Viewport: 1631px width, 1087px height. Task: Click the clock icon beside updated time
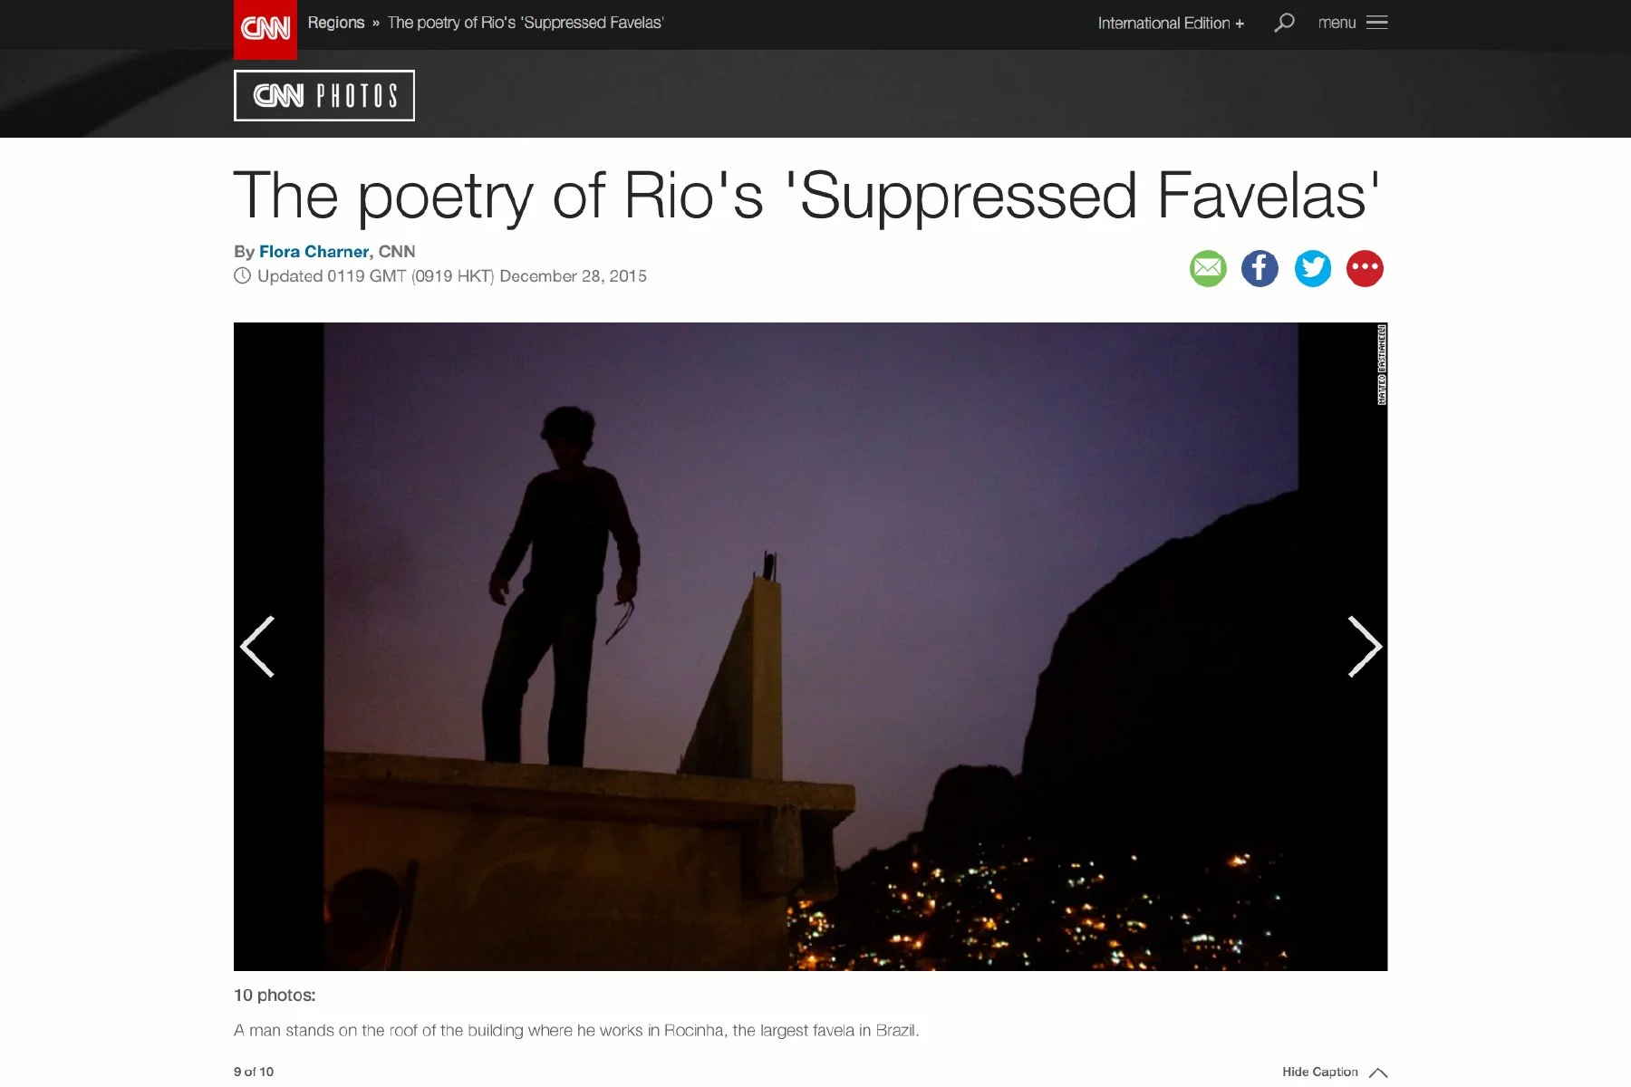pyautogui.click(x=242, y=276)
